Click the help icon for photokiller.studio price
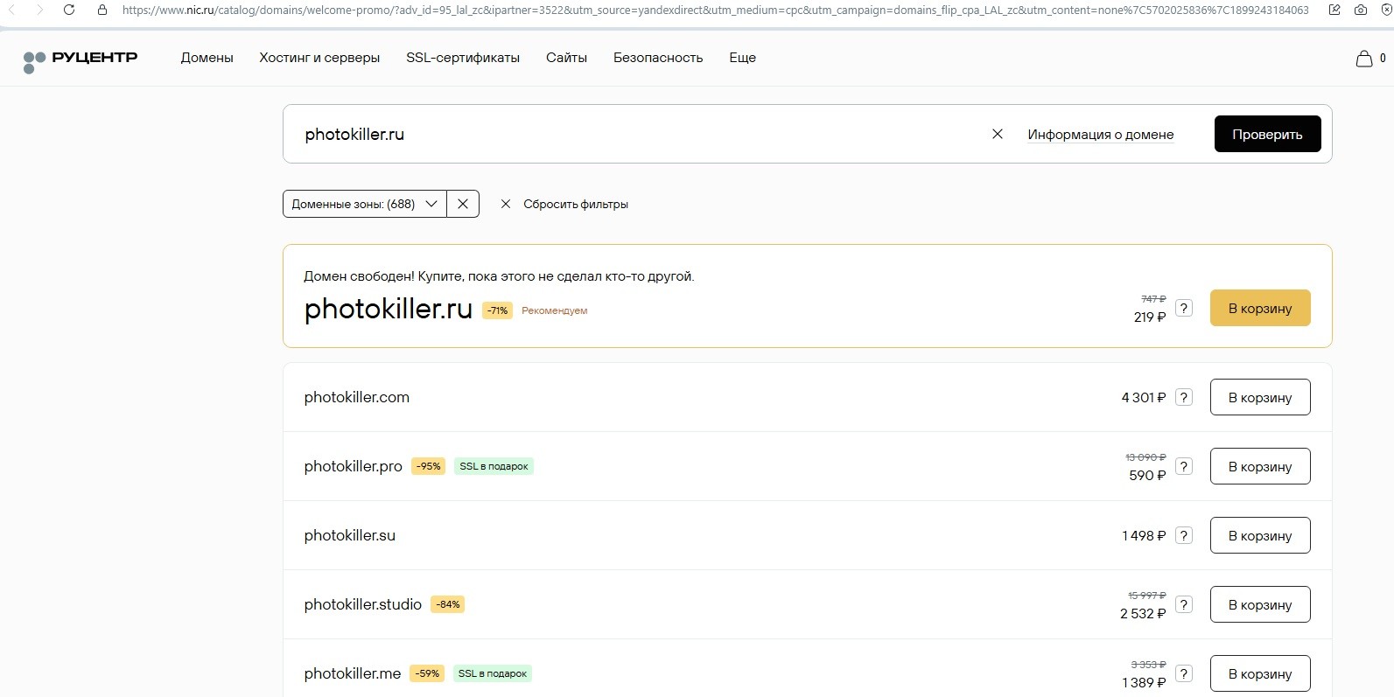This screenshot has width=1394, height=697. tap(1184, 604)
